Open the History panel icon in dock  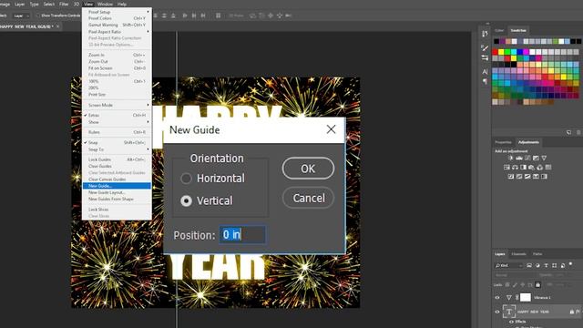coord(485,34)
